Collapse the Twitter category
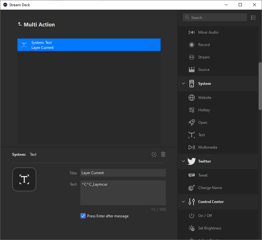The height and width of the screenshot is (240, 262). [x=183, y=161]
